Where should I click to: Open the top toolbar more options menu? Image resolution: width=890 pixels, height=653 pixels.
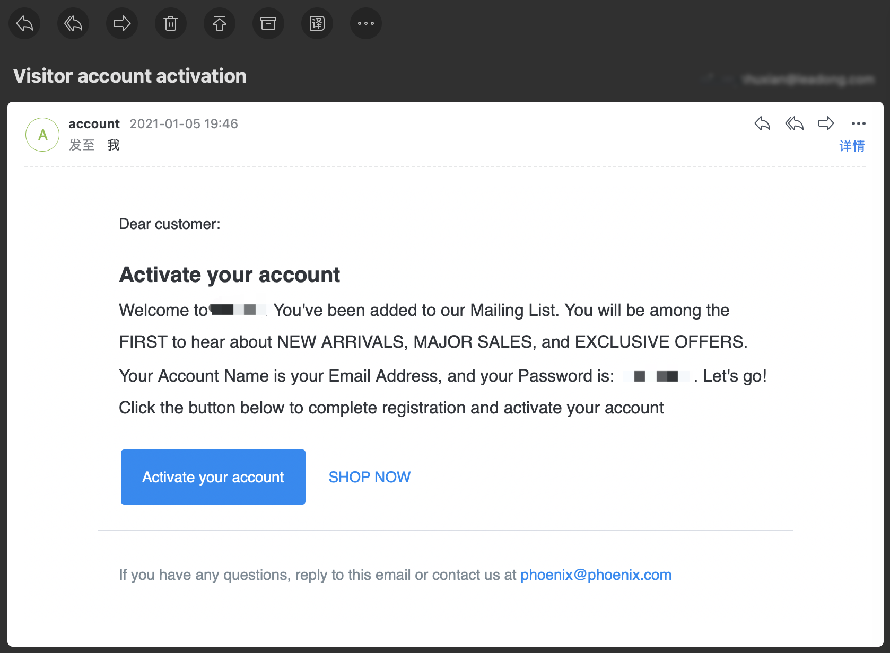tap(366, 23)
